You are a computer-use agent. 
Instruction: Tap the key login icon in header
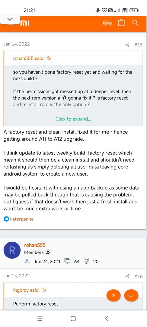pos(107,23)
